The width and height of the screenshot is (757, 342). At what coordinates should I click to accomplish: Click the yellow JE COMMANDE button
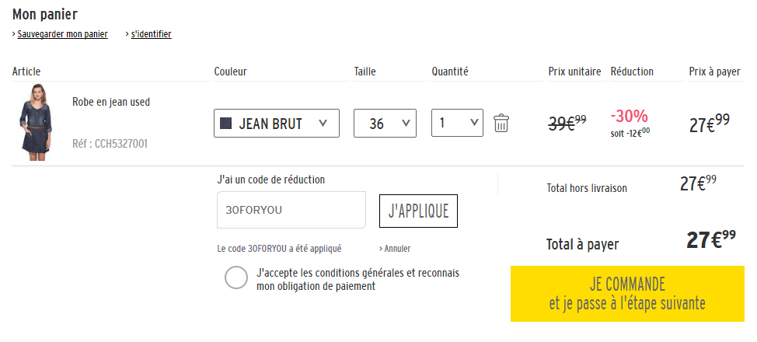(627, 293)
